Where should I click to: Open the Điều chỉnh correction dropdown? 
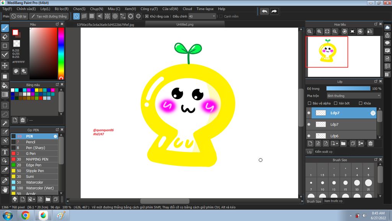coord(202,16)
